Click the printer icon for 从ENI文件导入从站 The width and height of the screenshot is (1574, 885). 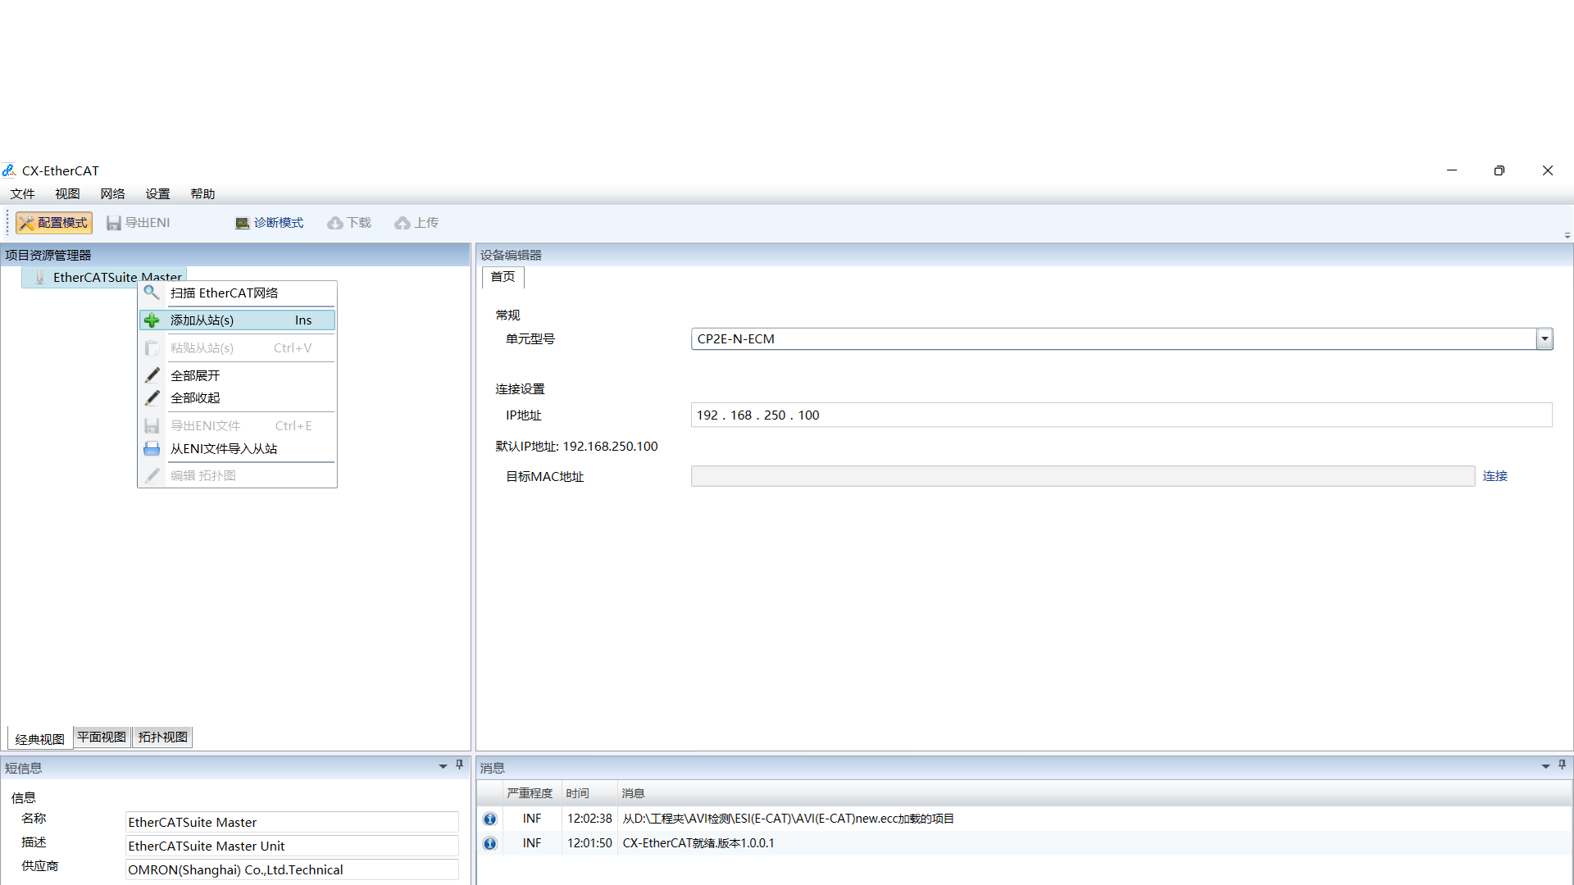click(x=152, y=449)
